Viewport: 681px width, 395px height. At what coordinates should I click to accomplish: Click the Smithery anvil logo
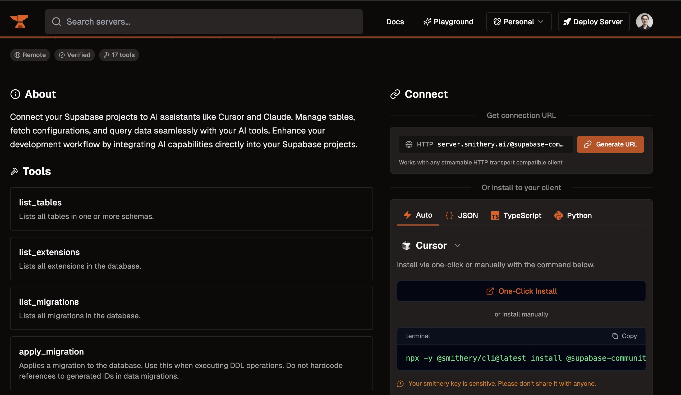pyautogui.click(x=19, y=22)
